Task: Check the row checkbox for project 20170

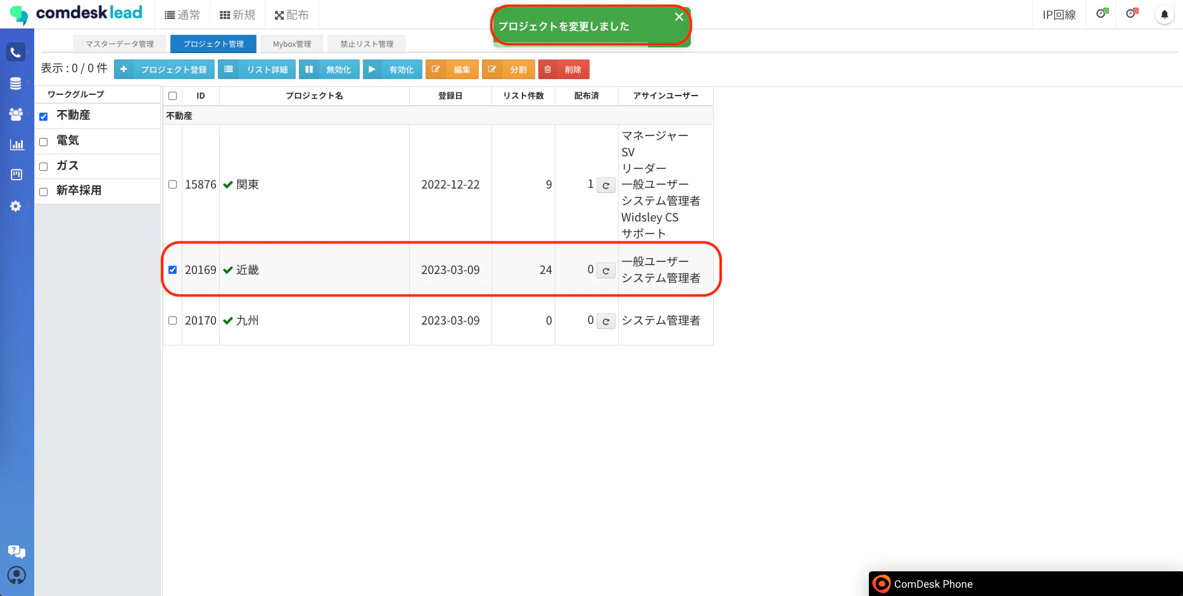Action: pyautogui.click(x=172, y=321)
